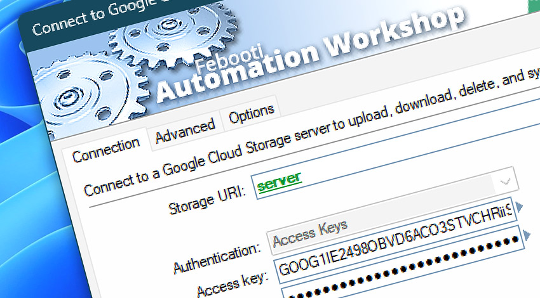
Task: Click the Access key label
Action: pos(233,285)
